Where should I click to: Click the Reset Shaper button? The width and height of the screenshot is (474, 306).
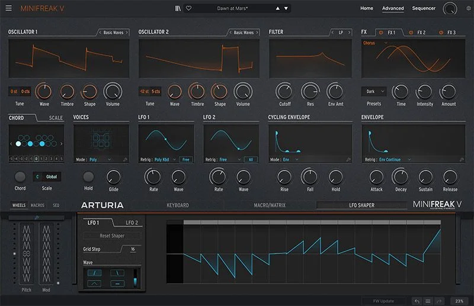(112, 236)
